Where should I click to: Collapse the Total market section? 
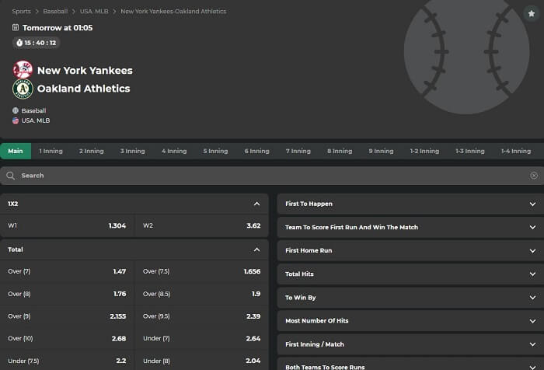click(256, 250)
